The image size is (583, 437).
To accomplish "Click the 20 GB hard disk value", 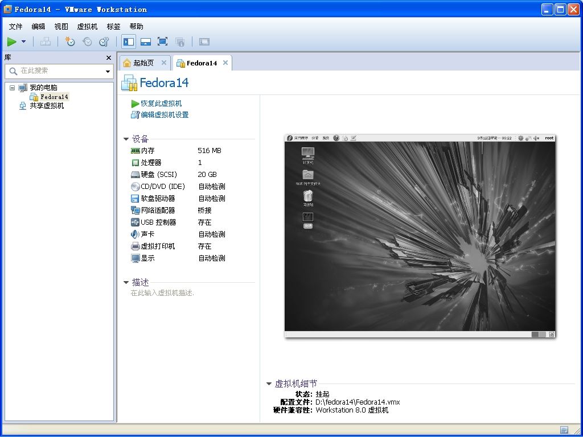I will [207, 174].
